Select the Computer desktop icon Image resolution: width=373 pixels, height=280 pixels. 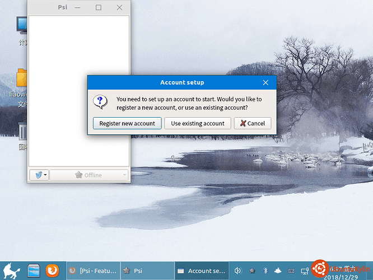(x=22, y=31)
